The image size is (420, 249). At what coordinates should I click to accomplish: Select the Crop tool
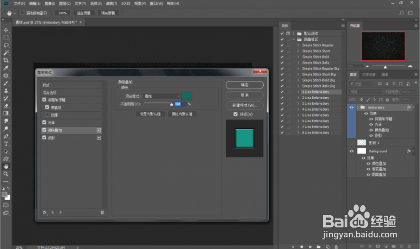click(x=6, y=60)
